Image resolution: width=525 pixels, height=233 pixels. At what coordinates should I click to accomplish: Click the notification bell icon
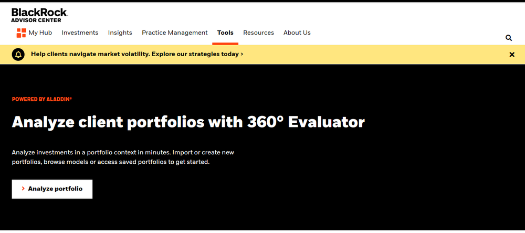18,54
